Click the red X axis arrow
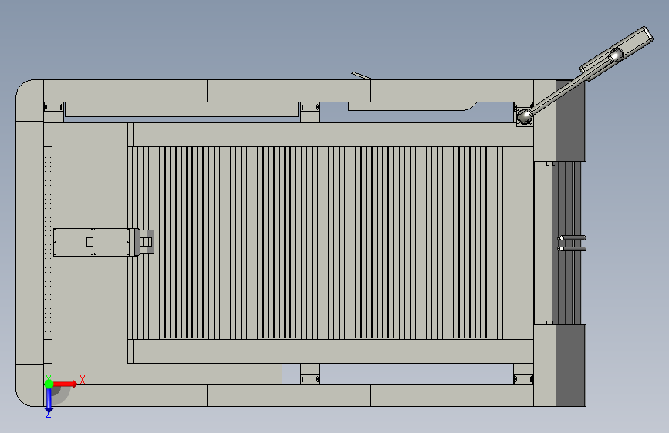Viewport: 669px width, 433px height. click(x=65, y=384)
